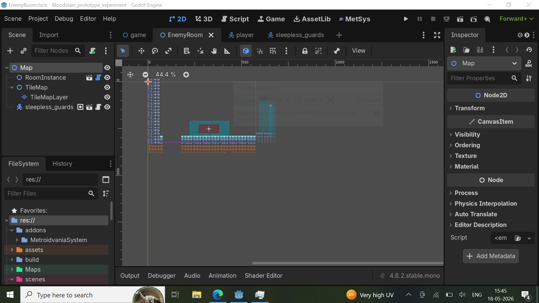The height and width of the screenshot is (303, 539).
Task: Zoom in the 2D viewport
Action: (x=186, y=75)
